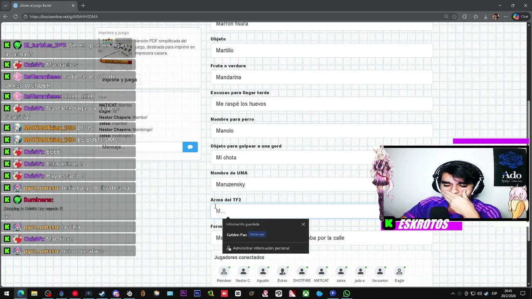Open the browser three-dot settings menu
The image size is (532, 299).
coord(506,17)
